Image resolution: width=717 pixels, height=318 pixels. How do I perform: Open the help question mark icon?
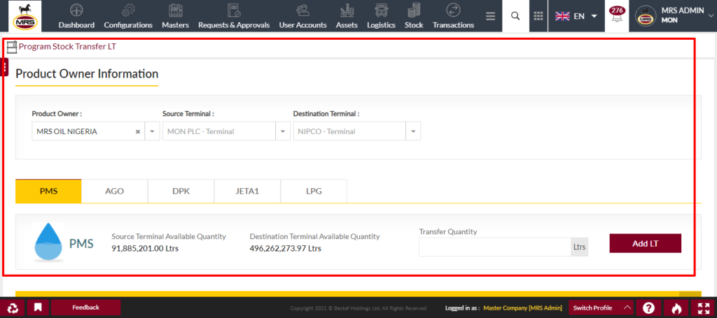click(x=648, y=308)
